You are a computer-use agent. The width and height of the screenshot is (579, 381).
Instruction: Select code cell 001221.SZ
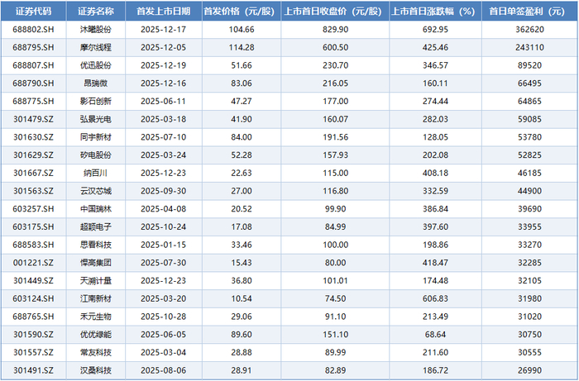34,264
